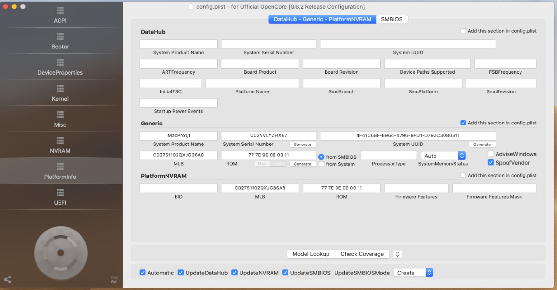This screenshot has width=557, height=290.
Task: Generate a new System UUID
Action: click(x=482, y=144)
